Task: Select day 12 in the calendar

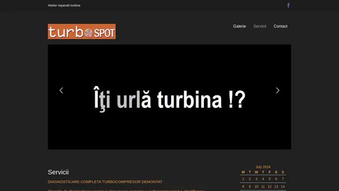Action: (x=270, y=187)
